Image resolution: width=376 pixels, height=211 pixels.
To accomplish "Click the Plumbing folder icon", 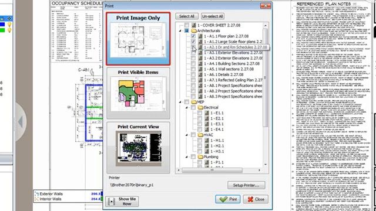I will tap(200, 157).
